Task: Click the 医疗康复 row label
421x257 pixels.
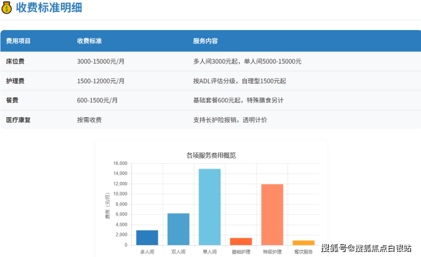Action: (18, 120)
